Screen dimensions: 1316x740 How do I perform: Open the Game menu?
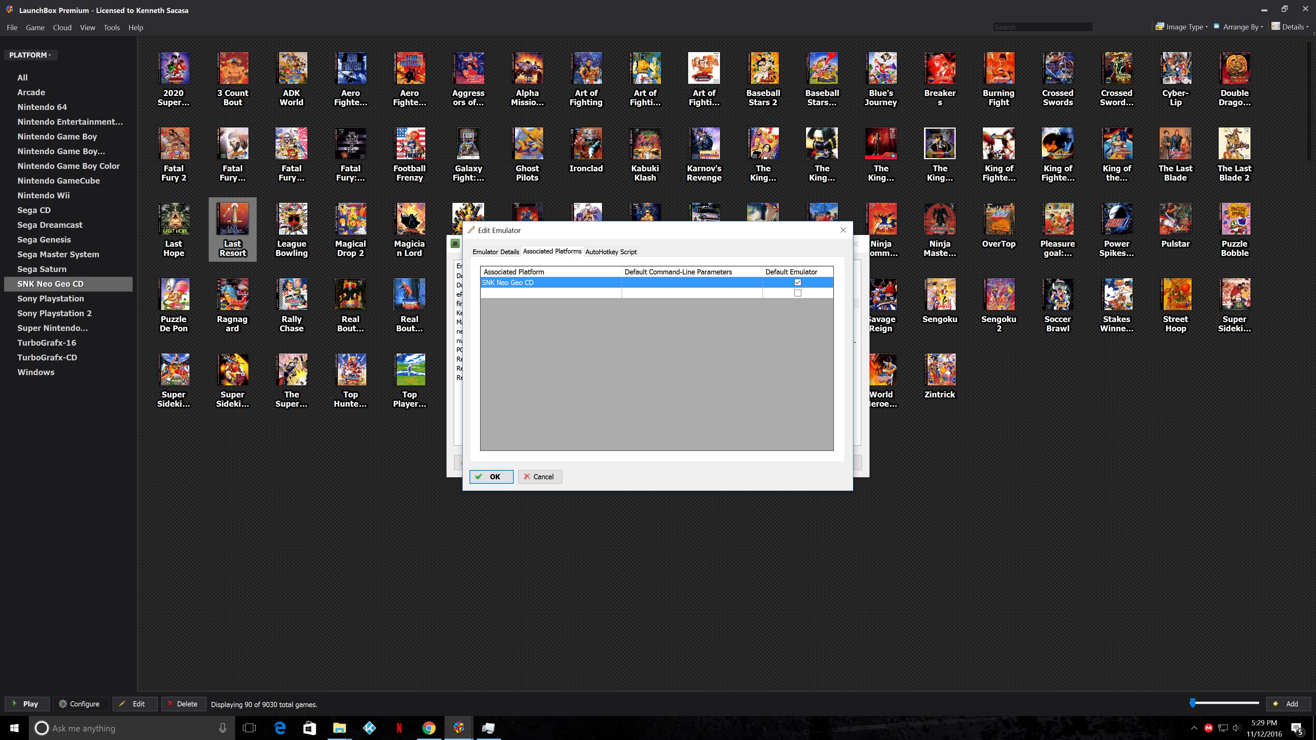click(35, 27)
